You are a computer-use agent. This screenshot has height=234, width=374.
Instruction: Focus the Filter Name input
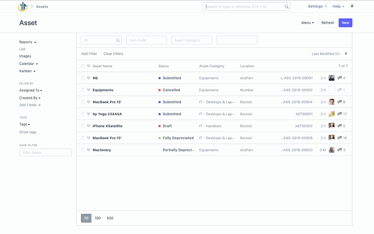[46, 152]
